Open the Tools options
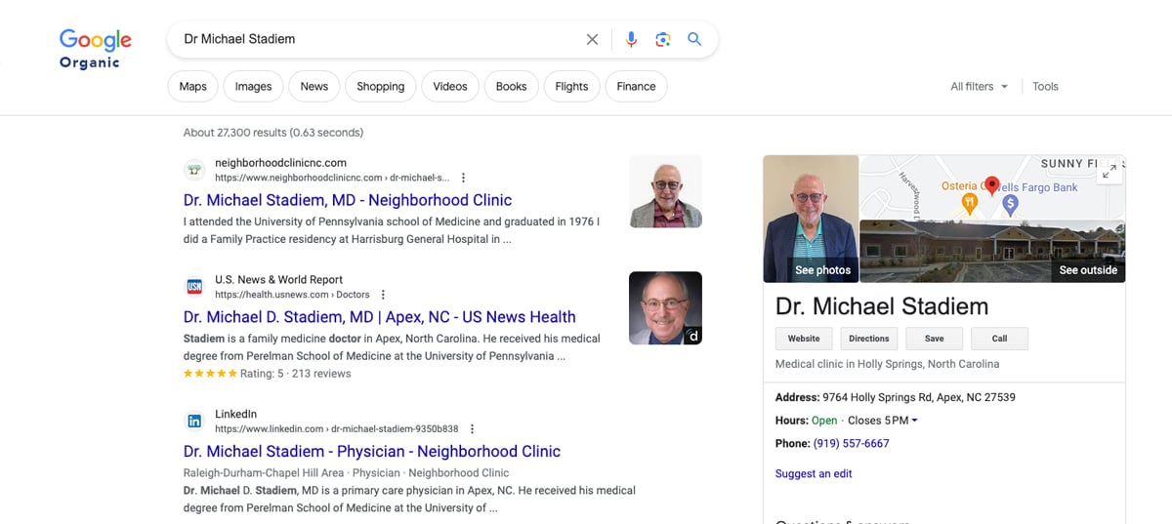 (1045, 87)
